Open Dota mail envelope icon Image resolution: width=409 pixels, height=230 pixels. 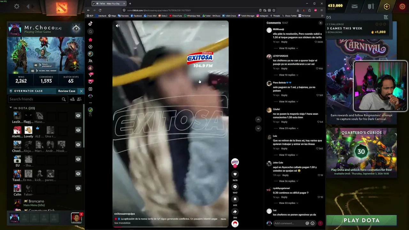(x=355, y=6)
